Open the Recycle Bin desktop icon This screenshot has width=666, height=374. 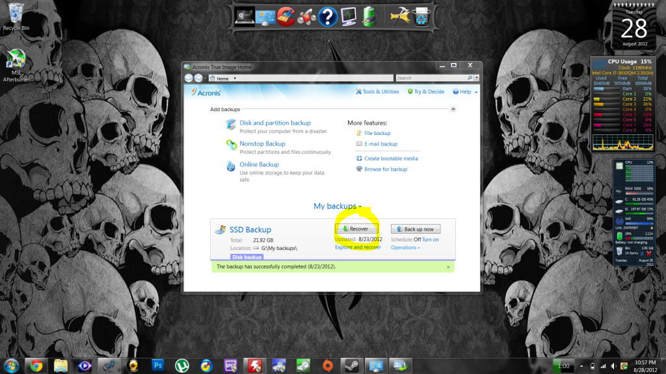pos(16,17)
